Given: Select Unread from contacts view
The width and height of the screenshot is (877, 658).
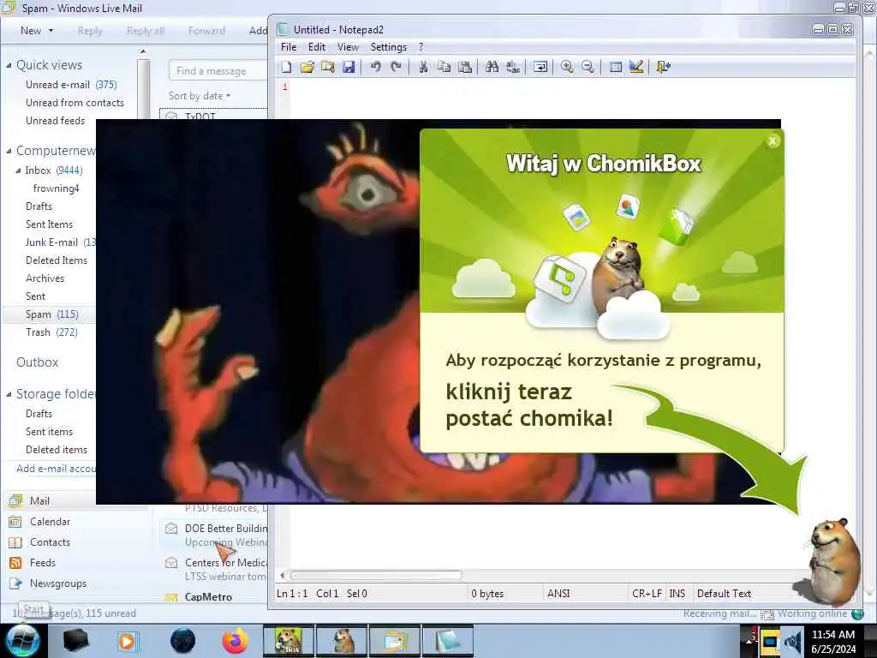Looking at the screenshot, I should click(x=75, y=103).
